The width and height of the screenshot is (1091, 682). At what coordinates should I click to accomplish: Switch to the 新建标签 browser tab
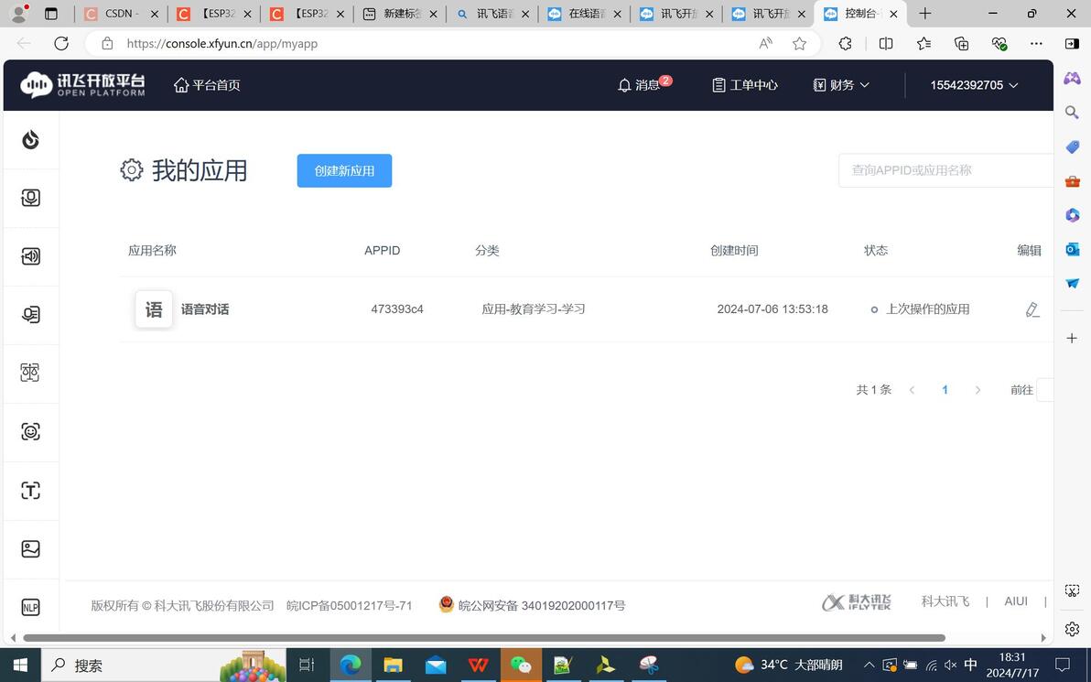pyautogui.click(x=400, y=14)
